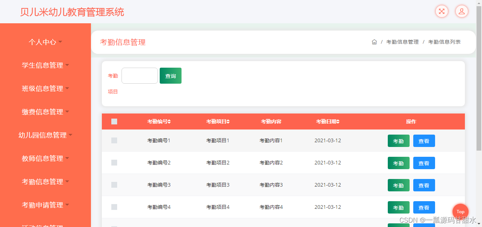Click the 考勤内容 column header
Screen dimensions: 482x227
tap(271, 122)
